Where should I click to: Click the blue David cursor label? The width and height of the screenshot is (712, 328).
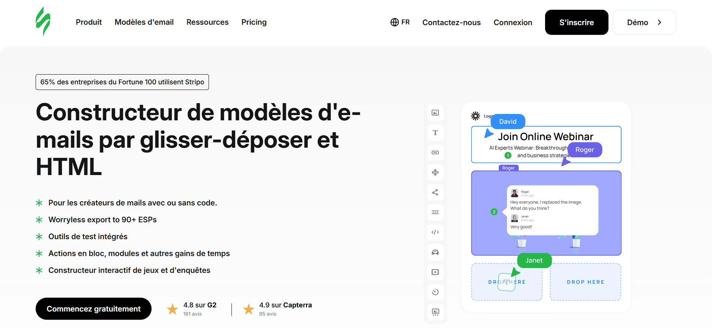[x=508, y=121]
